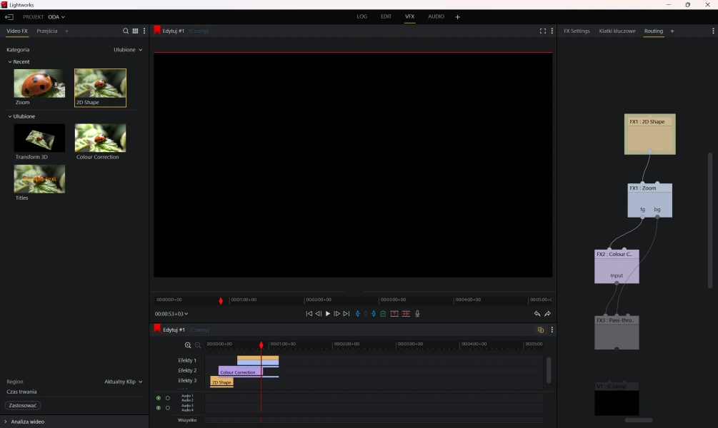Click the undo arrow icon
The image size is (718, 428).
(x=537, y=314)
